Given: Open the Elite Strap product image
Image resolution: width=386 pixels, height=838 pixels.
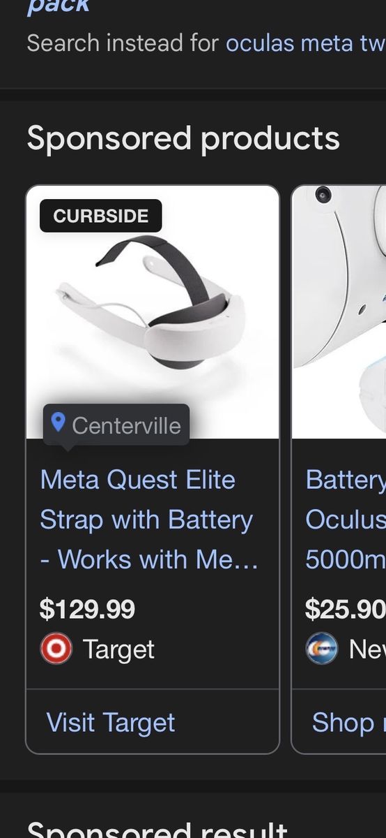Looking at the screenshot, I should click(153, 312).
